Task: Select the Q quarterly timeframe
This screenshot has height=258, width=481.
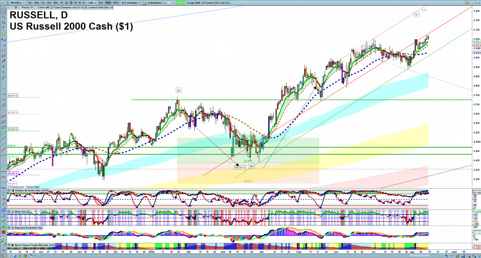Action: pyautogui.click(x=84, y=3)
